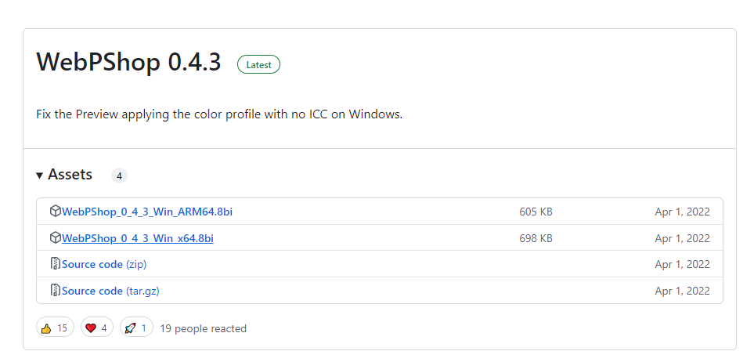Click the Assets heading text
Viewport: 754px width, 362px height.
70,175
